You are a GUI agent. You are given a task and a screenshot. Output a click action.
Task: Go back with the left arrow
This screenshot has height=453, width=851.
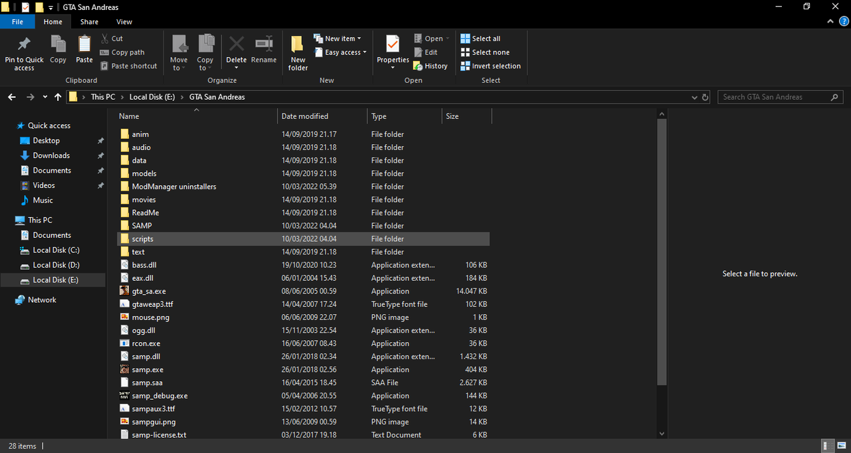pyautogui.click(x=11, y=97)
